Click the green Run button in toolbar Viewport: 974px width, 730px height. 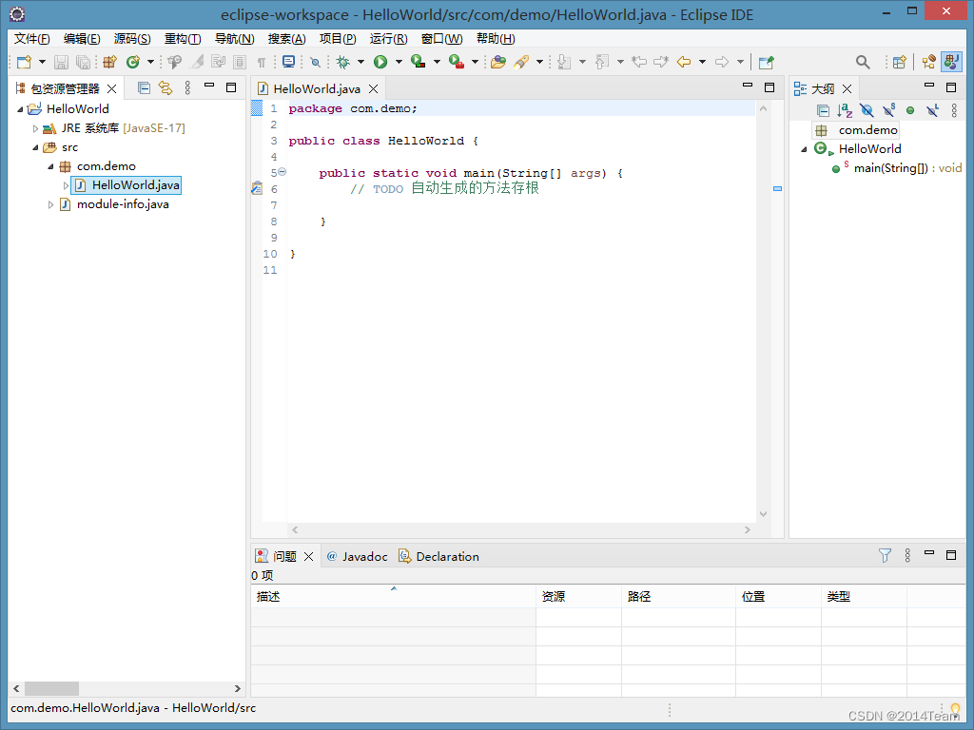[x=380, y=62]
